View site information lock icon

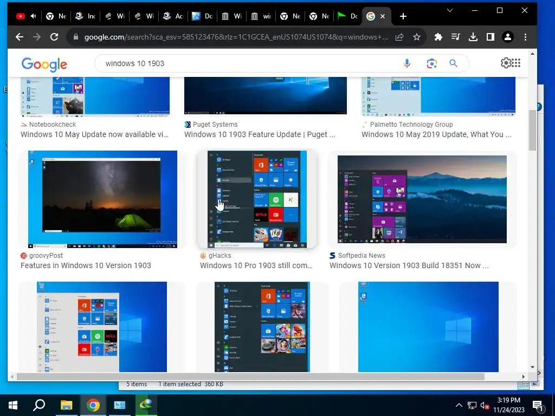[75, 37]
